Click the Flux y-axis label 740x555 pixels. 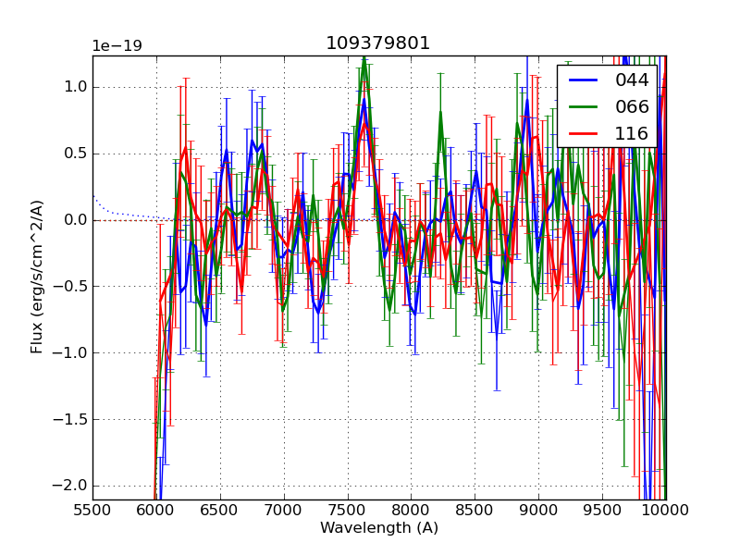37,277
